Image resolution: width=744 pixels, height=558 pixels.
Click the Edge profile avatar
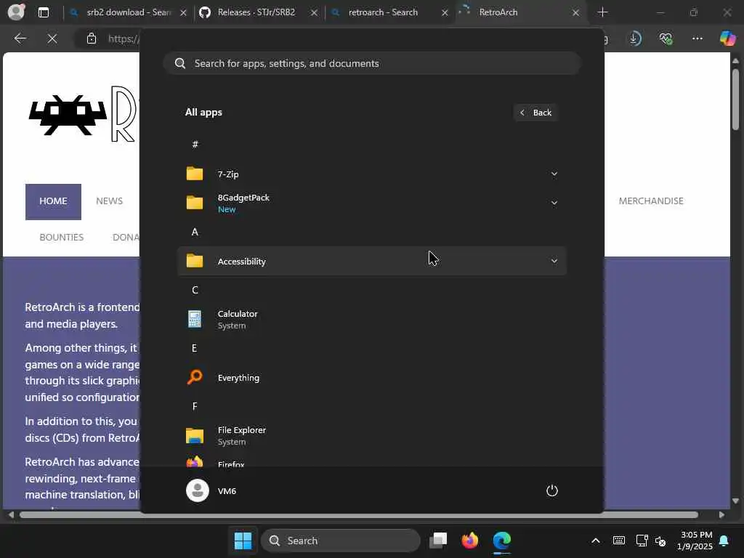pos(16,12)
